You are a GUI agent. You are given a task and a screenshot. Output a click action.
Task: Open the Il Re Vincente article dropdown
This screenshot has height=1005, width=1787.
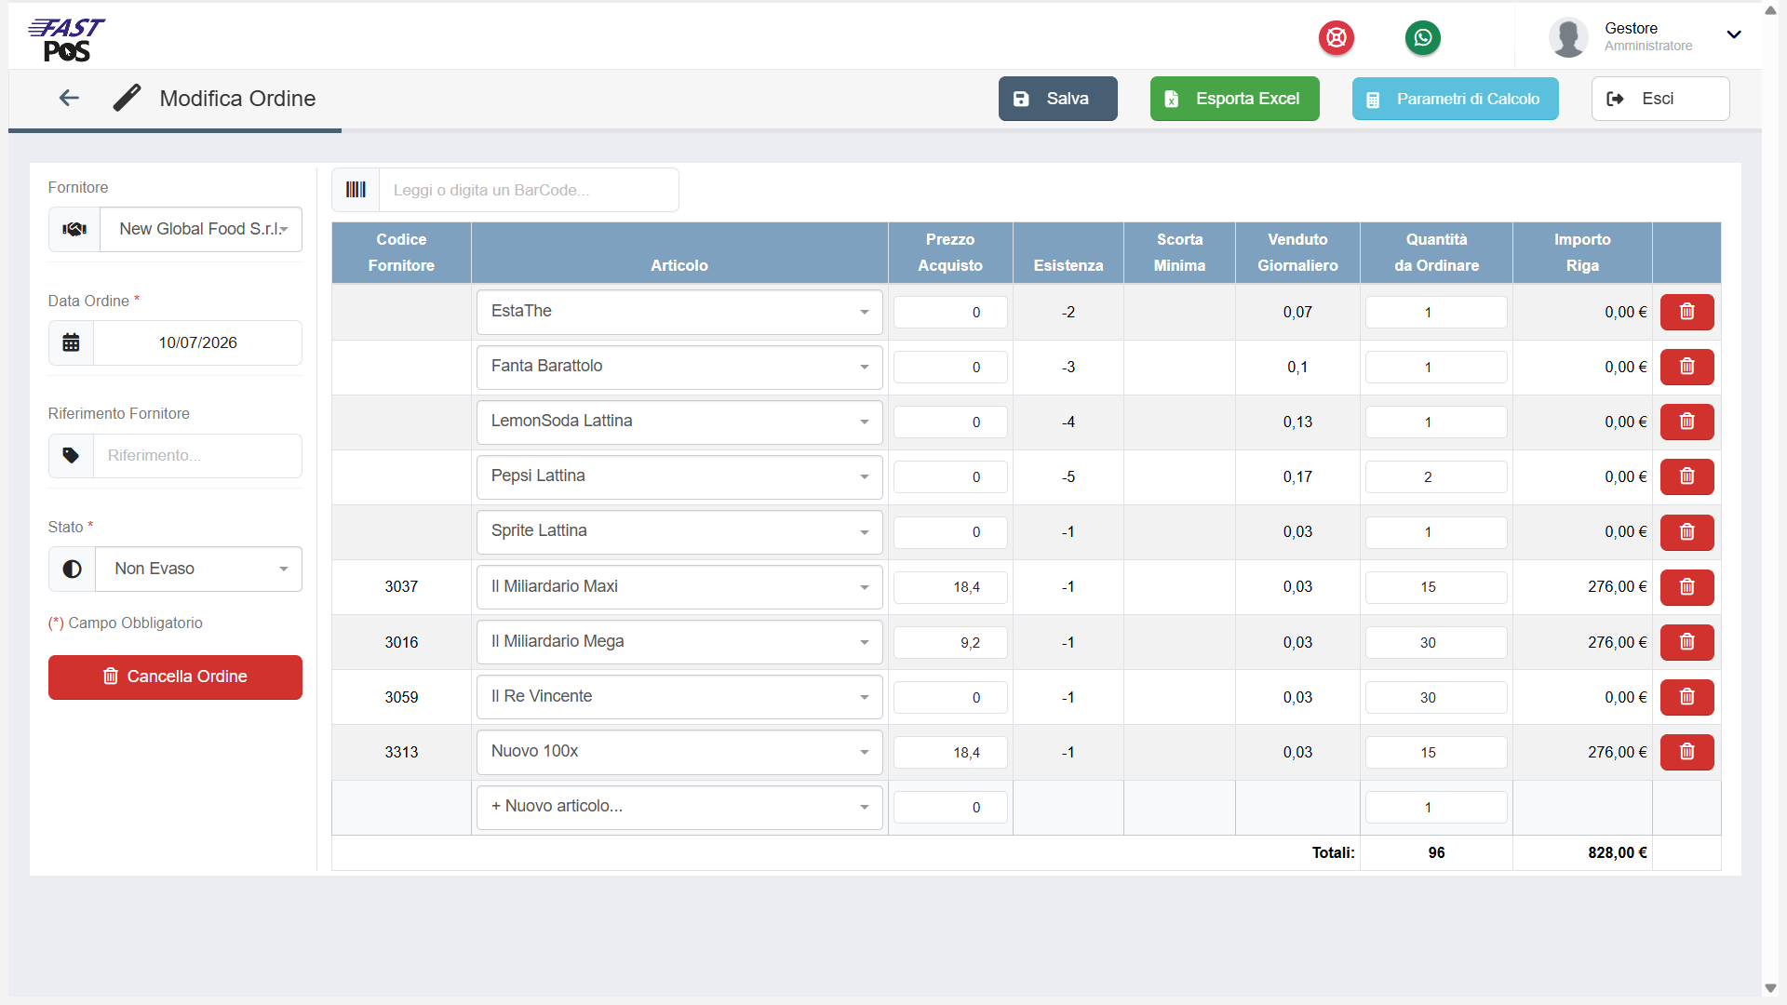tap(679, 697)
